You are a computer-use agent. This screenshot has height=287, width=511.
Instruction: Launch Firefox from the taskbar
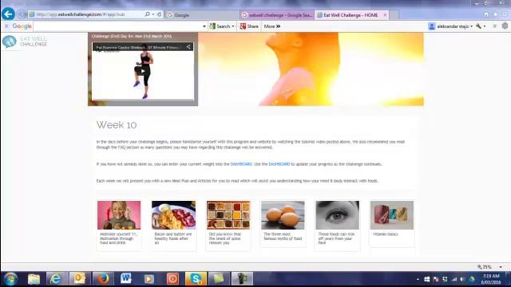tap(102, 279)
